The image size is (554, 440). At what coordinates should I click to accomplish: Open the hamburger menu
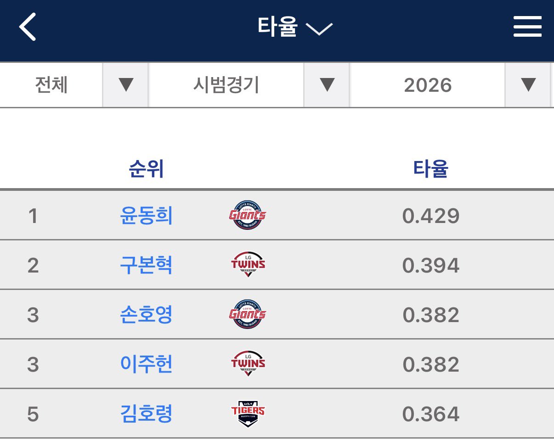pyautogui.click(x=527, y=28)
